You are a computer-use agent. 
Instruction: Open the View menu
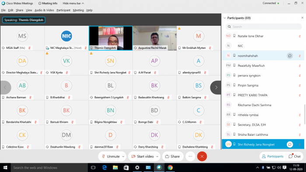pyautogui.click(x=29, y=10)
